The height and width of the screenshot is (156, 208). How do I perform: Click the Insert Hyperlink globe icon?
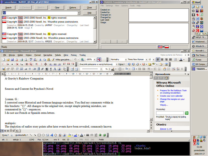pyautogui.click(x=82, y=60)
